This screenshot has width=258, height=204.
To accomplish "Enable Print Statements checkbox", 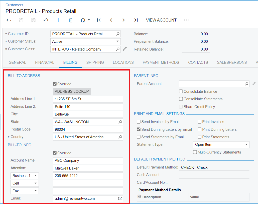I will point(199,137).
